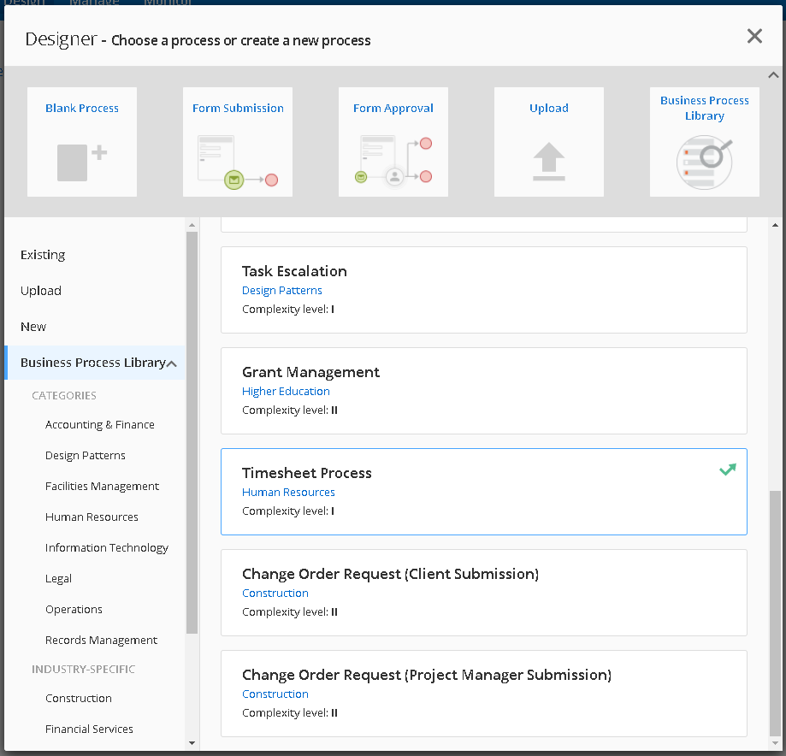The height and width of the screenshot is (756, 786).
Task: Open the Upload process option
Action: click(x=548, y=141)
